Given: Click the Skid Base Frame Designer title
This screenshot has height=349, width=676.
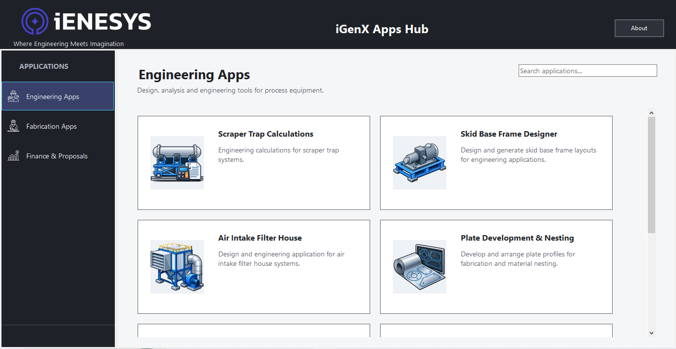Looking at the screenshot, I should click(x=509, y=134).
